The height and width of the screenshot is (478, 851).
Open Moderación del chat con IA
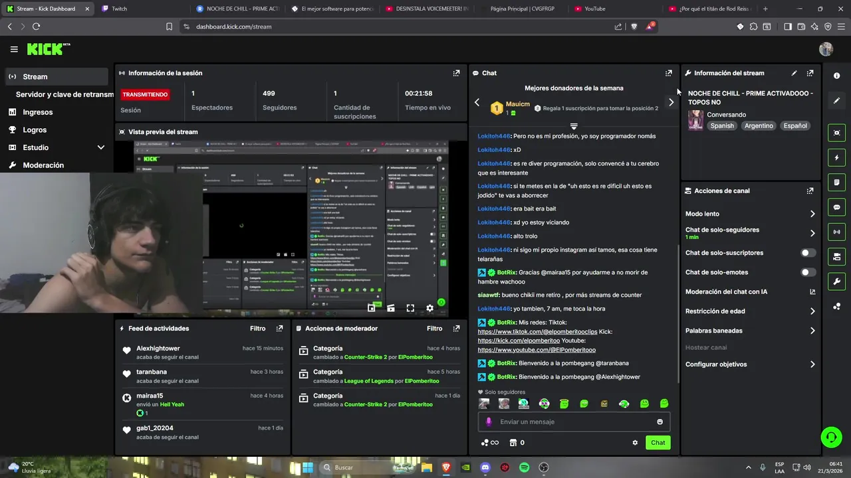(750, 292)
